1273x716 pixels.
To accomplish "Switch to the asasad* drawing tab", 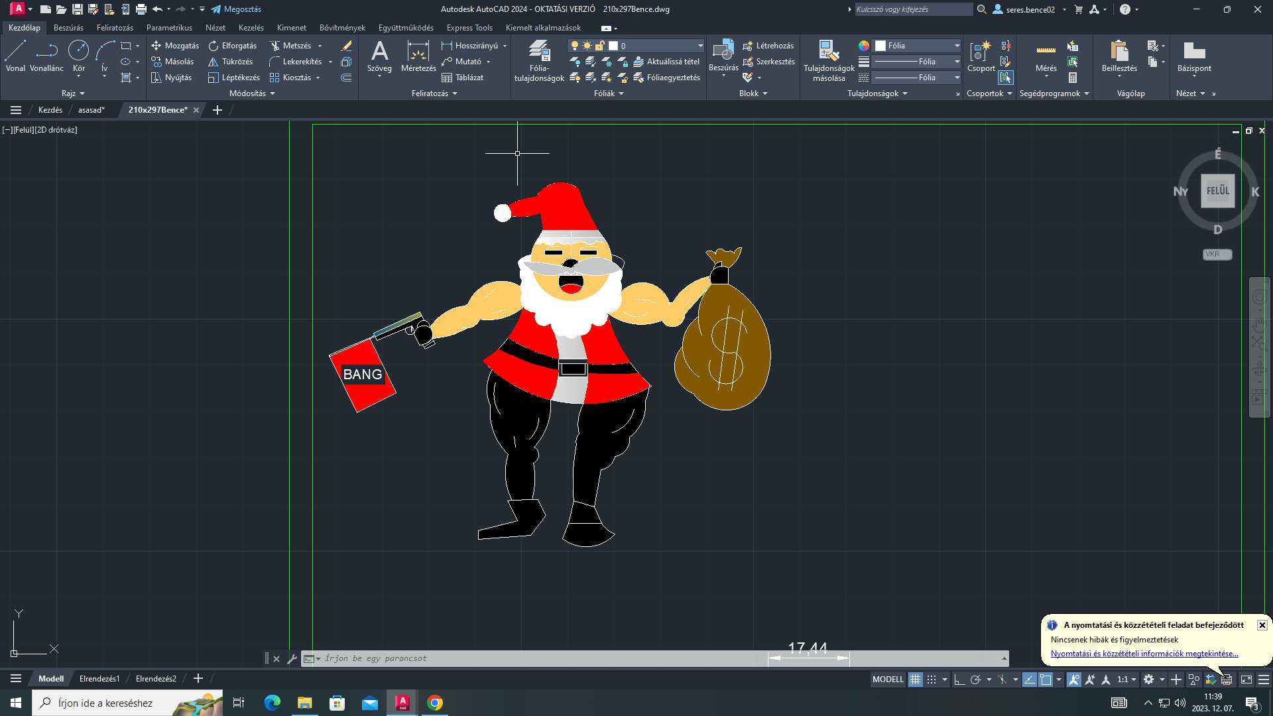I will pos(91,110).
